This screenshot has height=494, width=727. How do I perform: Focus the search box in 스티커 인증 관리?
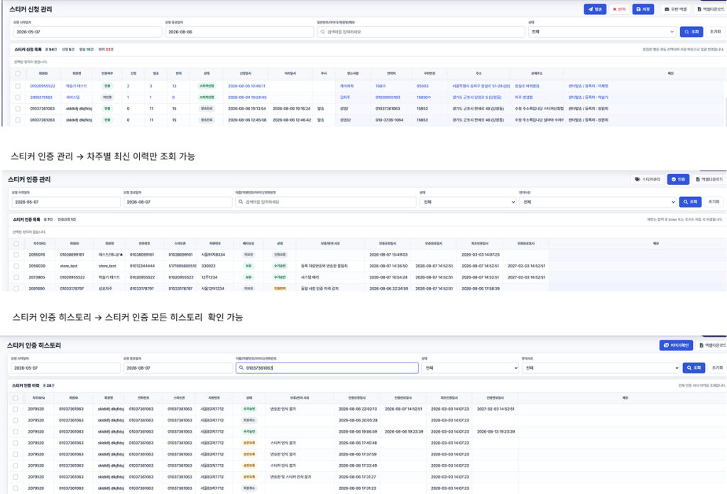pyautogui.click(x=325, y=202)
